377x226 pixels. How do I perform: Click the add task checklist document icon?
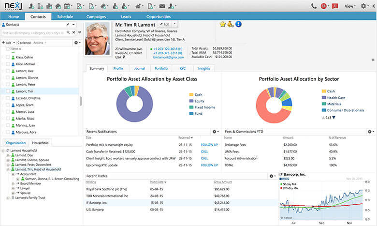pyautogui.click(x=79, y=6)
